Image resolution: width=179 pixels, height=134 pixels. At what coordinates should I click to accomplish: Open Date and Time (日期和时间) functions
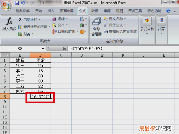pos(65,31)
